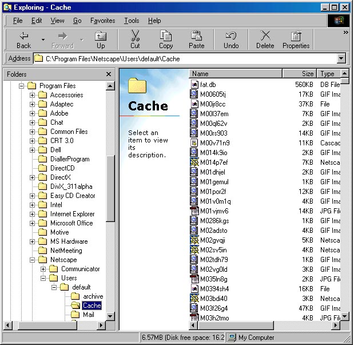Screen dimensions: 354x345
Task: Click the Up folder toolbar button
Action: [x=101, y=40]
